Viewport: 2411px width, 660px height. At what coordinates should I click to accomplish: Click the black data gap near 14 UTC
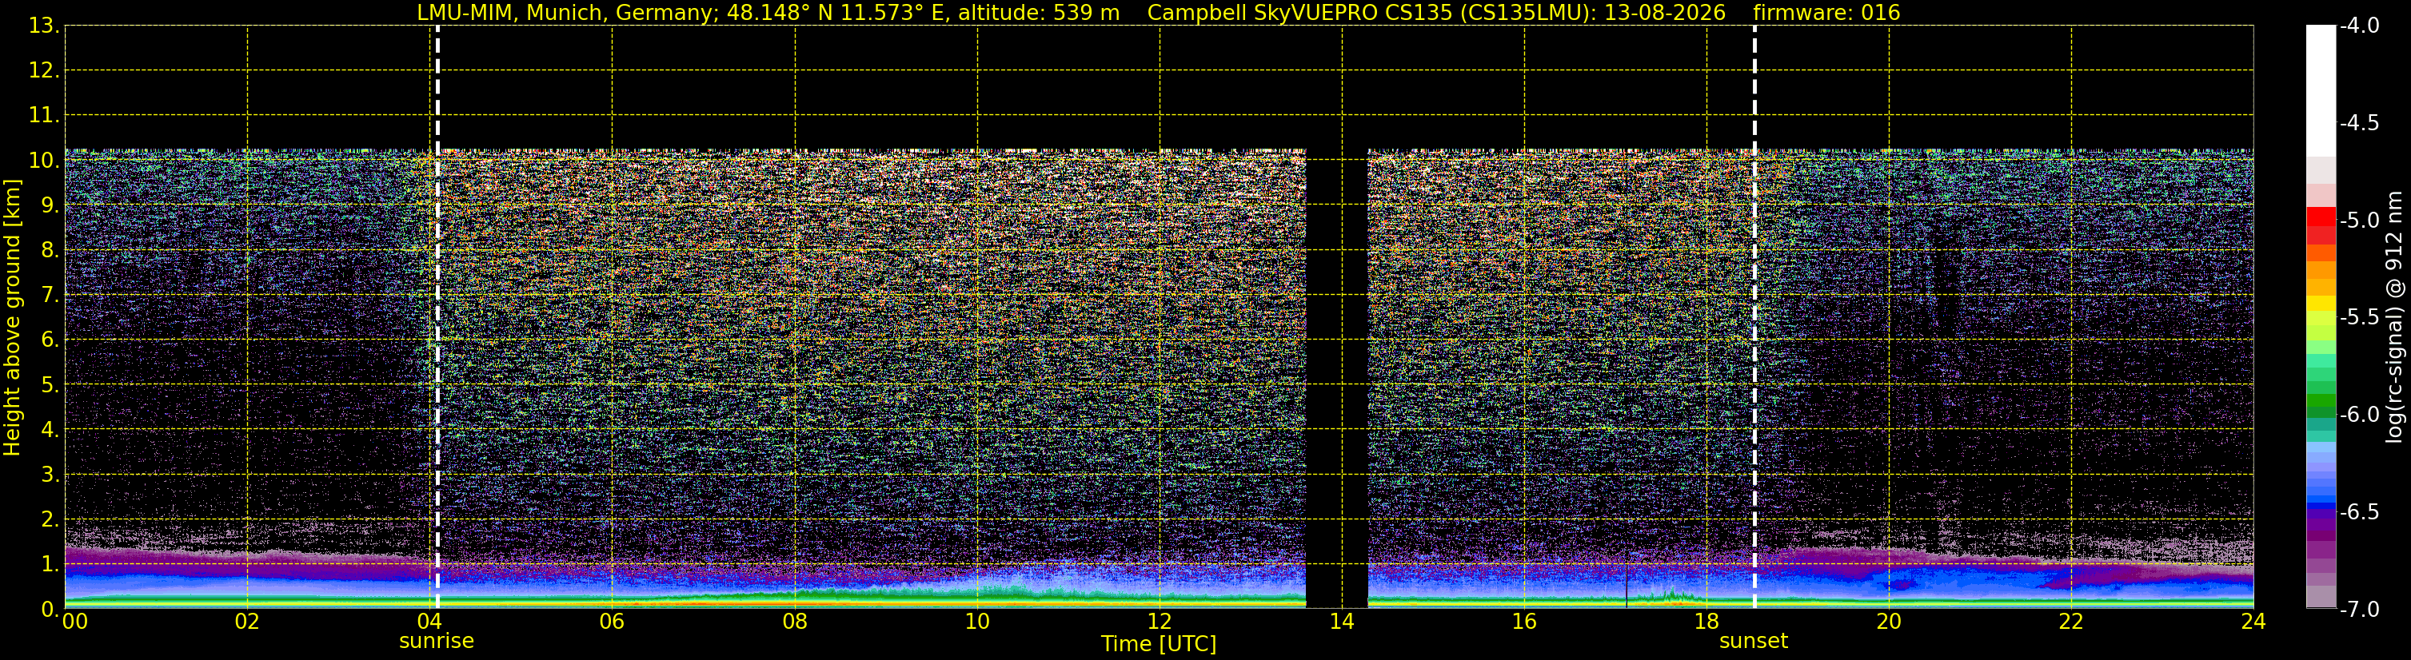click(1336, 379)
